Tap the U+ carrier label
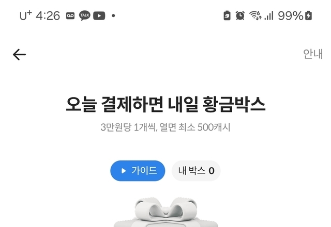The image size is (331, 227). coord(25,15)
